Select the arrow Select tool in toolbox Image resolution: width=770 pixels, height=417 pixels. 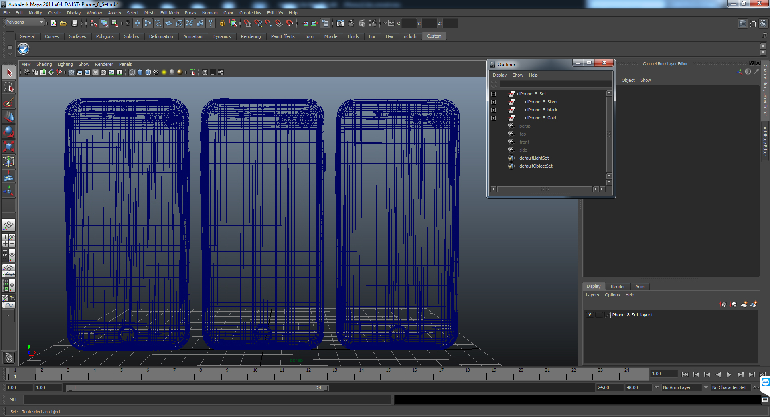click(9, 73)
